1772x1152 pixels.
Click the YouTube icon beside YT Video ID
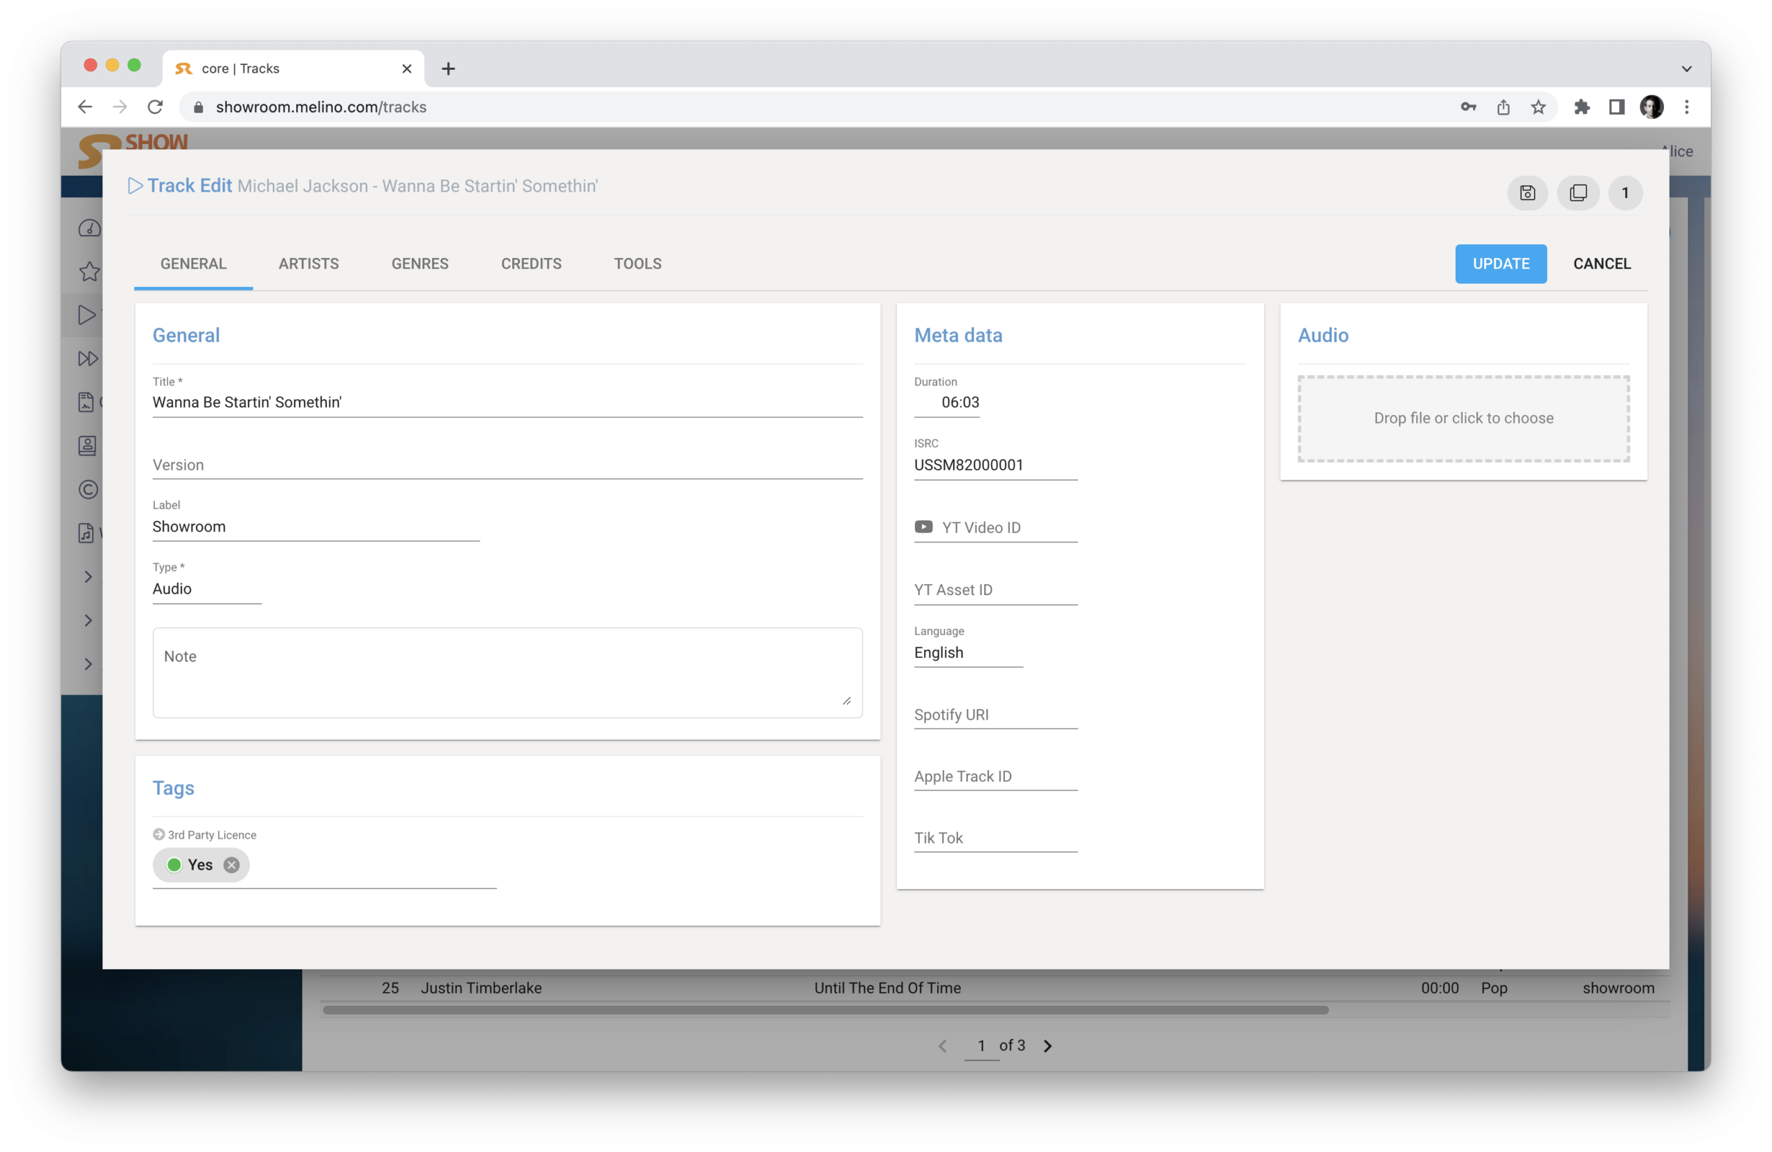(x=923, y=527)
